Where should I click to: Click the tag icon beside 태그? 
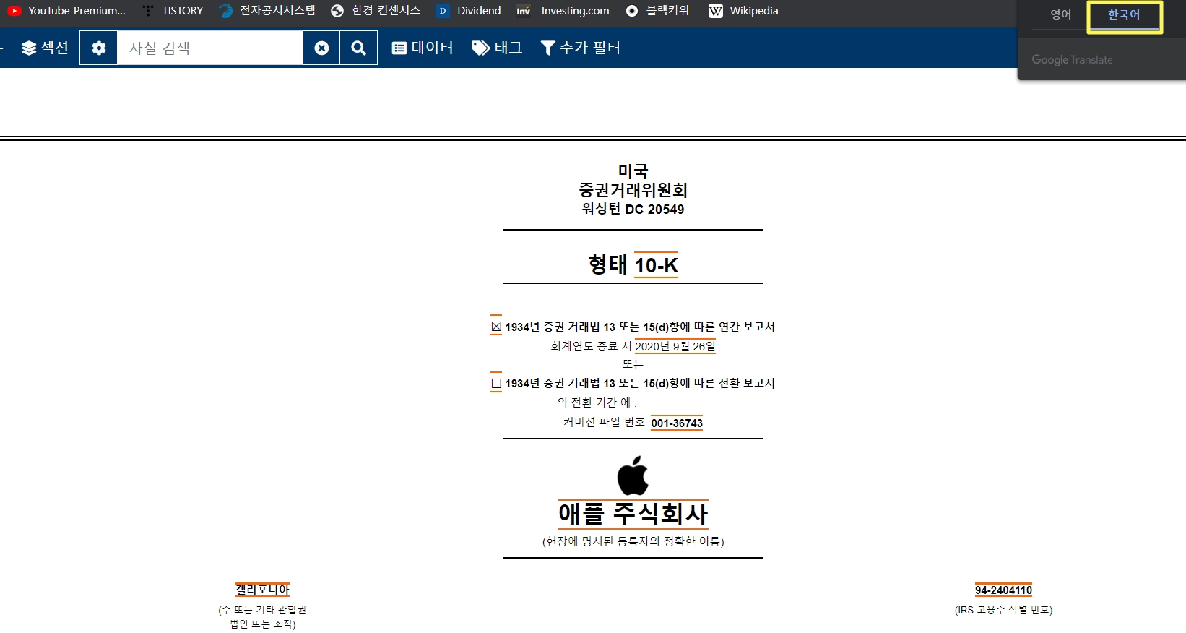(480, 48)
